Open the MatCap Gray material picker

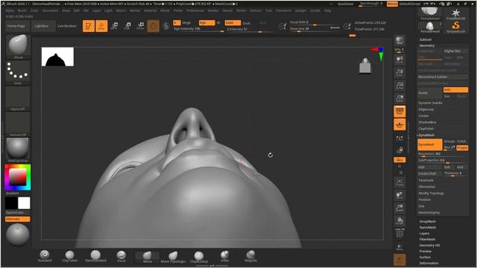pyautogui.click(x=18, y=150)
